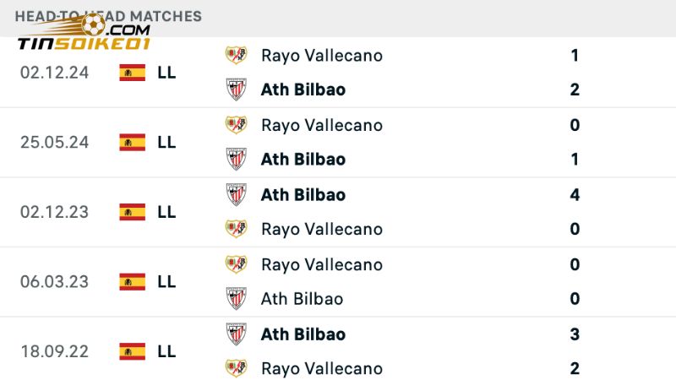Select the 18.09.22 match date
The height and width of the screenshot is (380, 676).
(54, 351)
